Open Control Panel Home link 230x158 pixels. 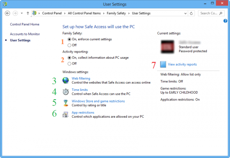(x=25, y=24)
